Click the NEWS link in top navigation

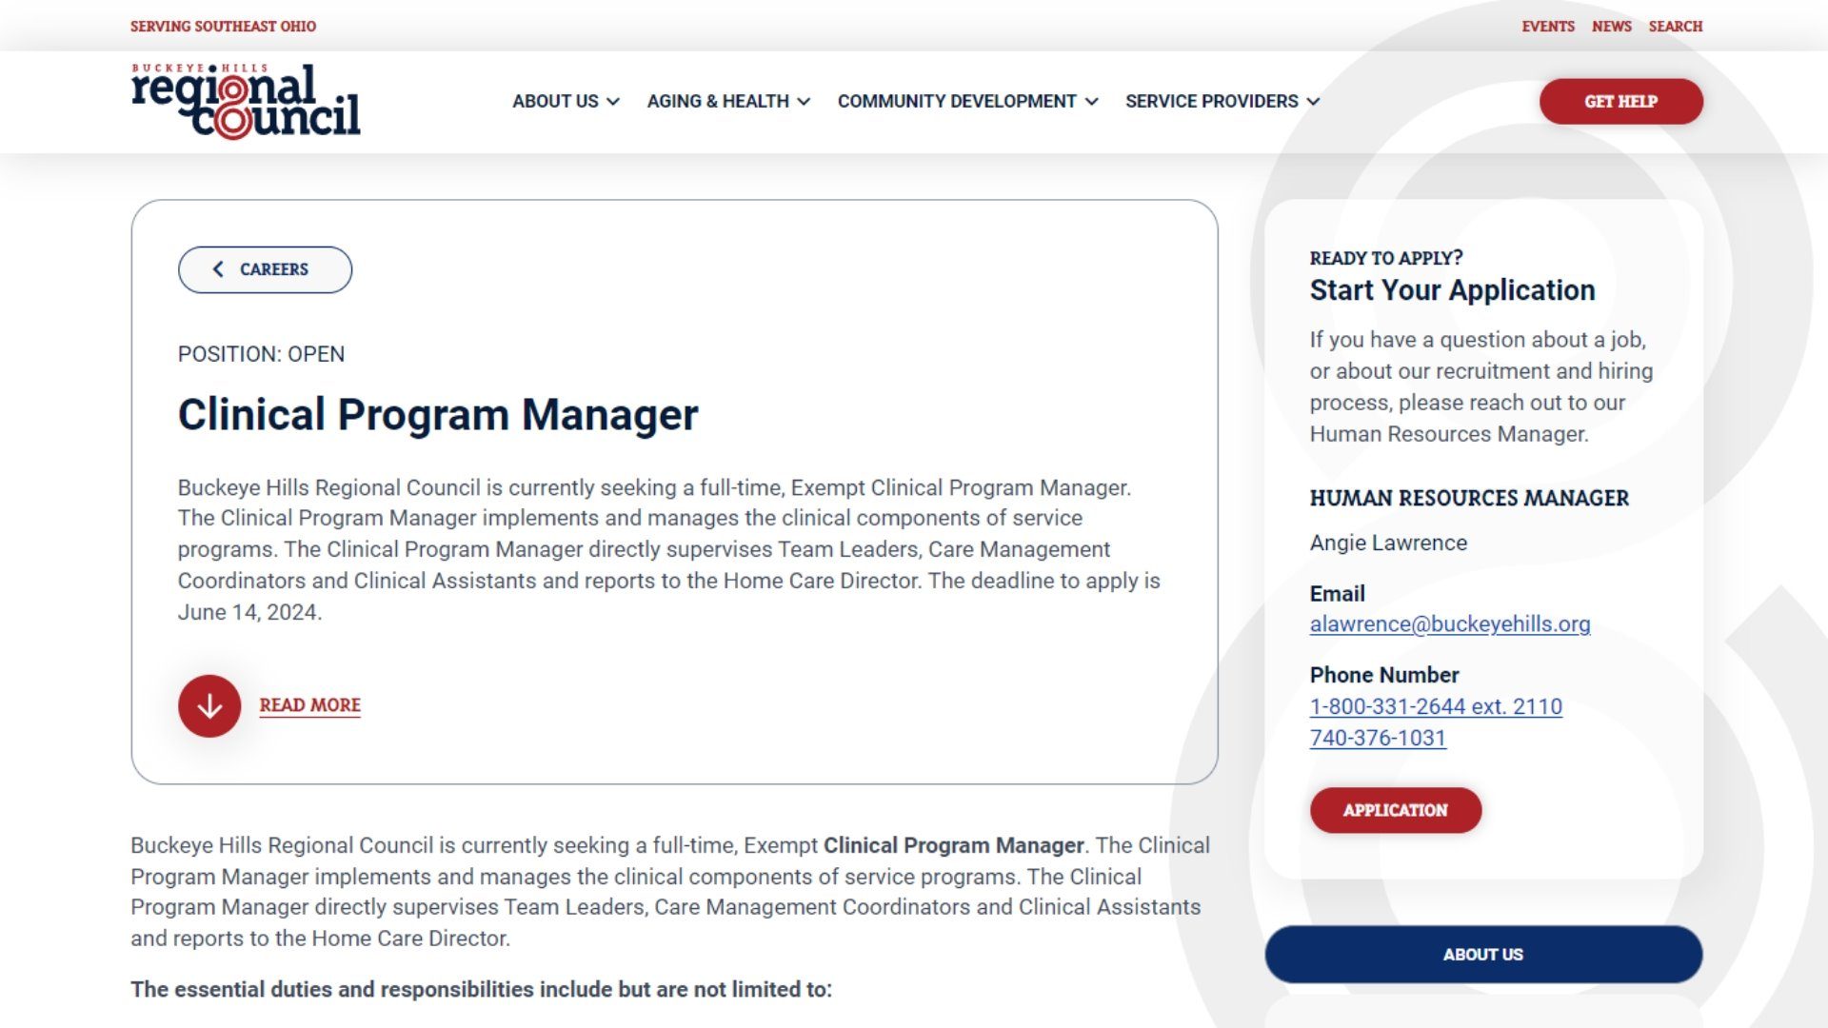[x=1611, y=25]
